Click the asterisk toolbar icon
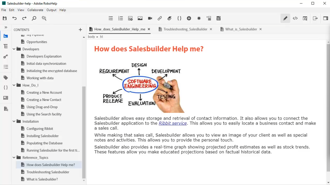The height and width of the screenshot is (185, 330). tap(199, 18)
